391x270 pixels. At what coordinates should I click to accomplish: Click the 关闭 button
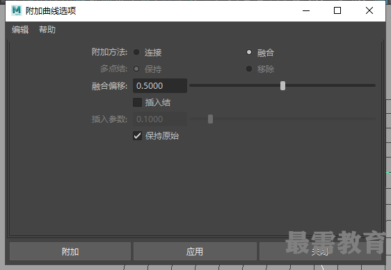[320, 251]
